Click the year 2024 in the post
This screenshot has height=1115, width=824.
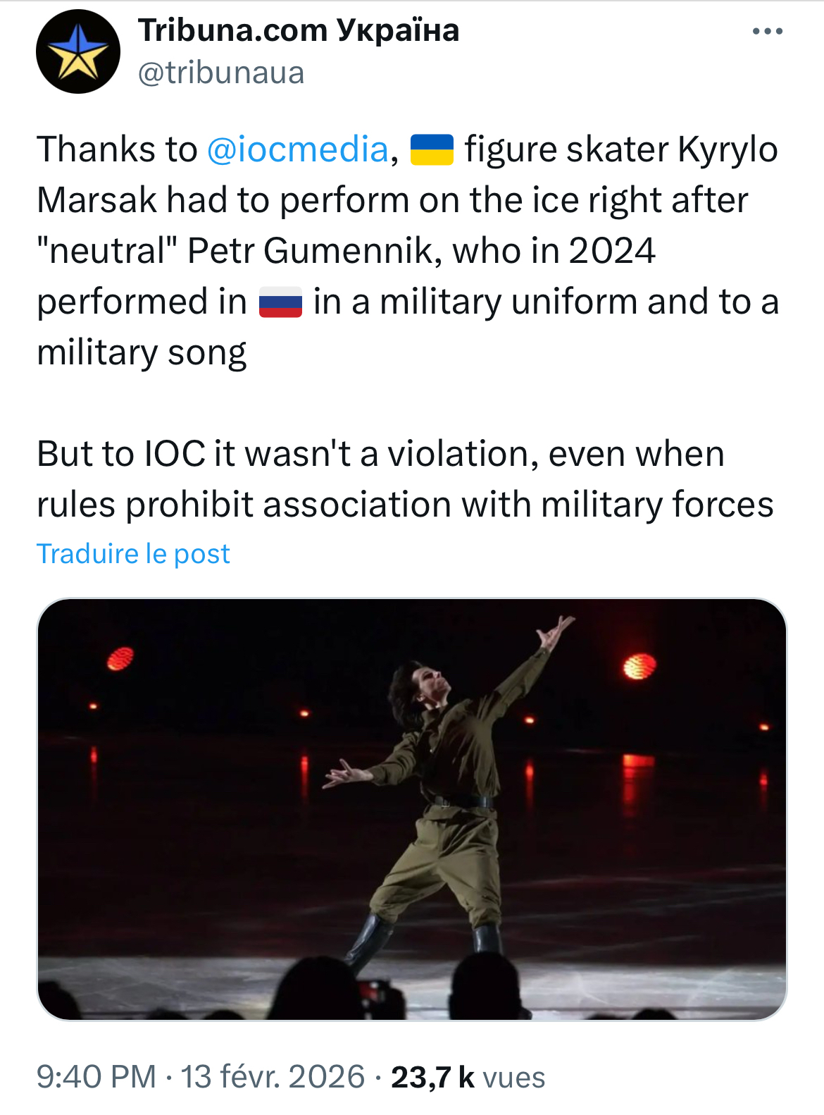tap(612, 251)
